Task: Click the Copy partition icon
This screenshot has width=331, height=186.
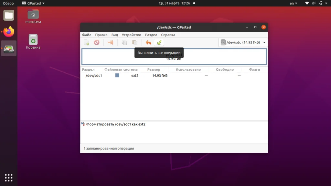Action: 124,42
